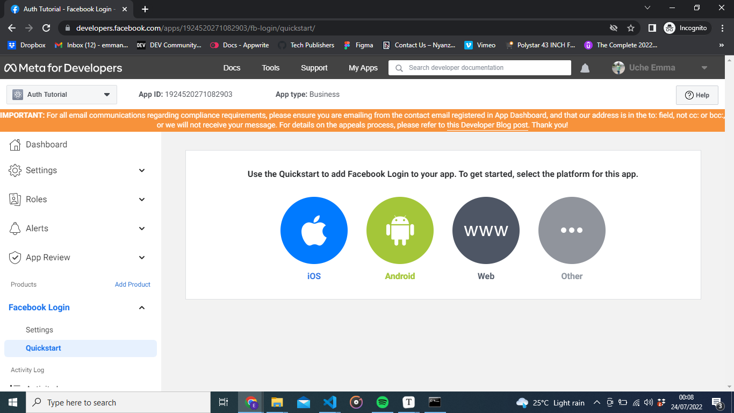This screenshot has height=413, width=734.
Task: Open Support in top navigation
Action: point(314,68)
